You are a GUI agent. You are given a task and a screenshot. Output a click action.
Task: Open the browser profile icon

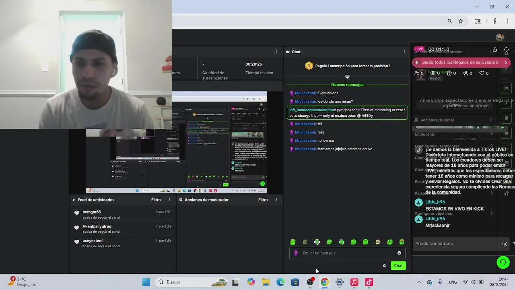495,21
